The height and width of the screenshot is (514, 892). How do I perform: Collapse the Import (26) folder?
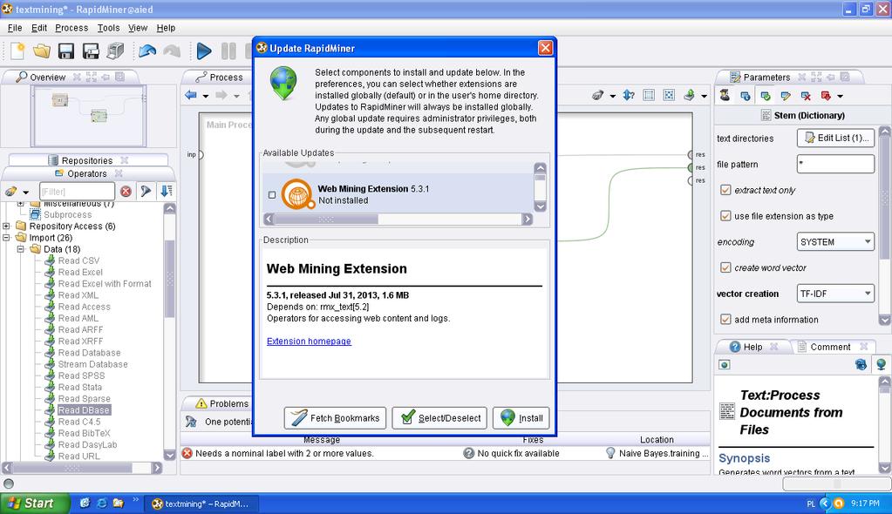click(x=6, y=237)
